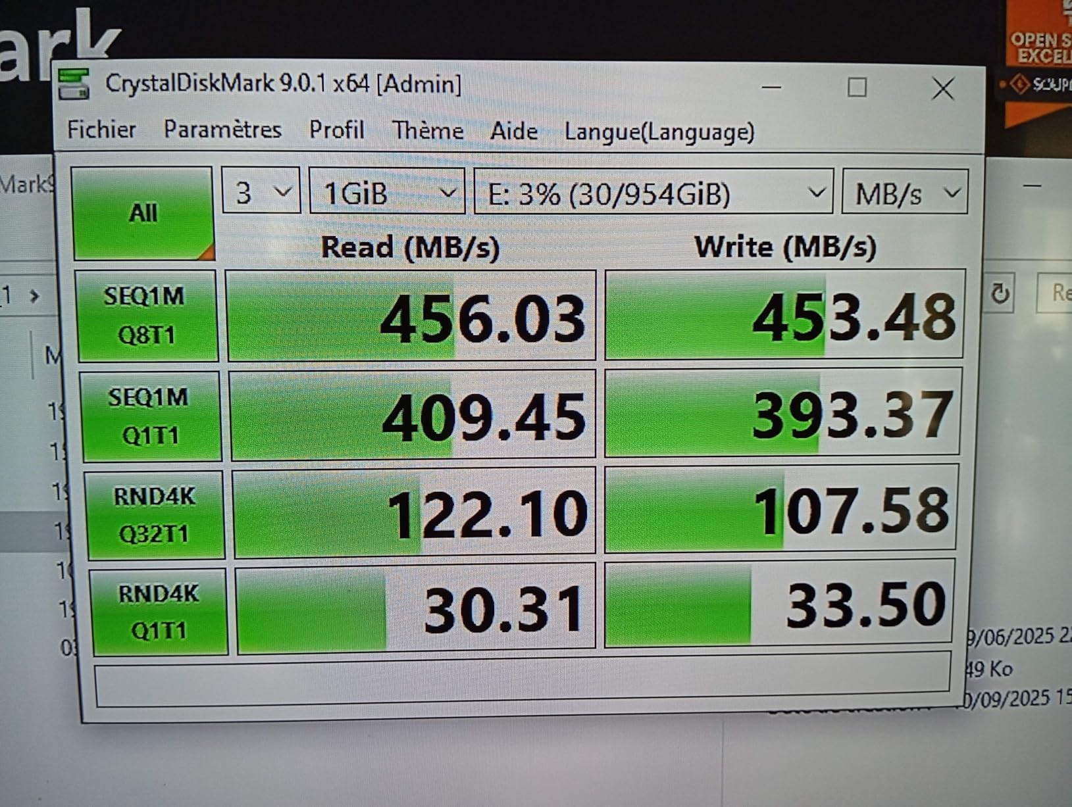Maximize the CrystalDiskMark window
1072x807 pixels.
coord(857,87)
